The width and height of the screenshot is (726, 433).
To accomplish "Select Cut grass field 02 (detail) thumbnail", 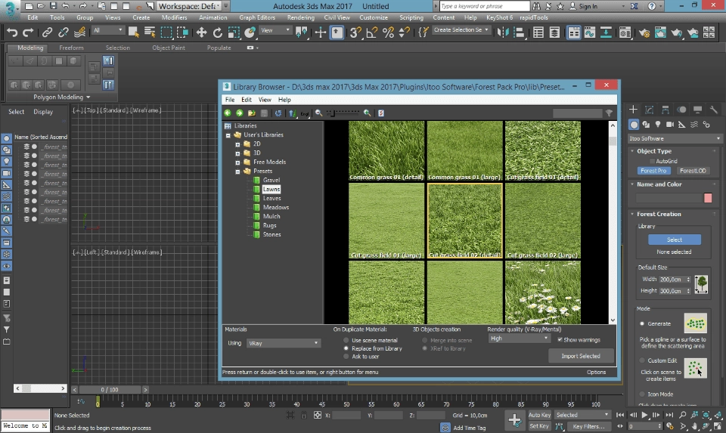I will (464, 221).
